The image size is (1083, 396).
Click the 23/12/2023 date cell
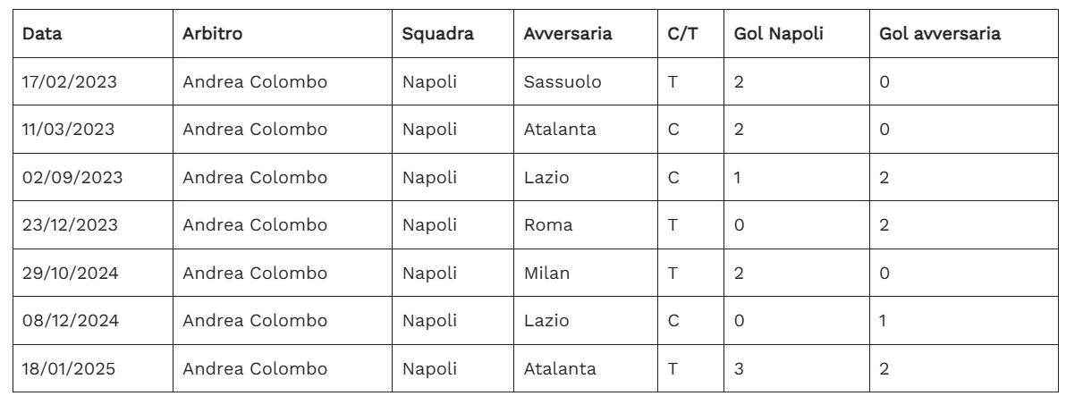pyautogui.click(x=70, y=225)
